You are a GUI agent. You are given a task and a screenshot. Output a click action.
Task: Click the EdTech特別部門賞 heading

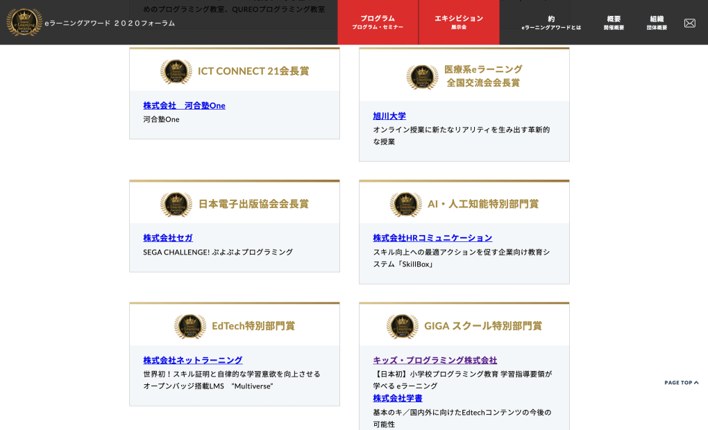(253, 326)
